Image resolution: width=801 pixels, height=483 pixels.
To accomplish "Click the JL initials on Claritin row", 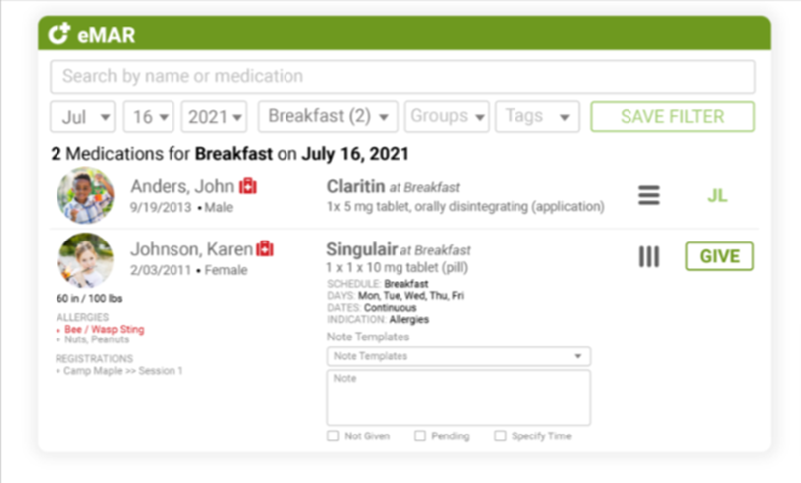I will (717, 195).
